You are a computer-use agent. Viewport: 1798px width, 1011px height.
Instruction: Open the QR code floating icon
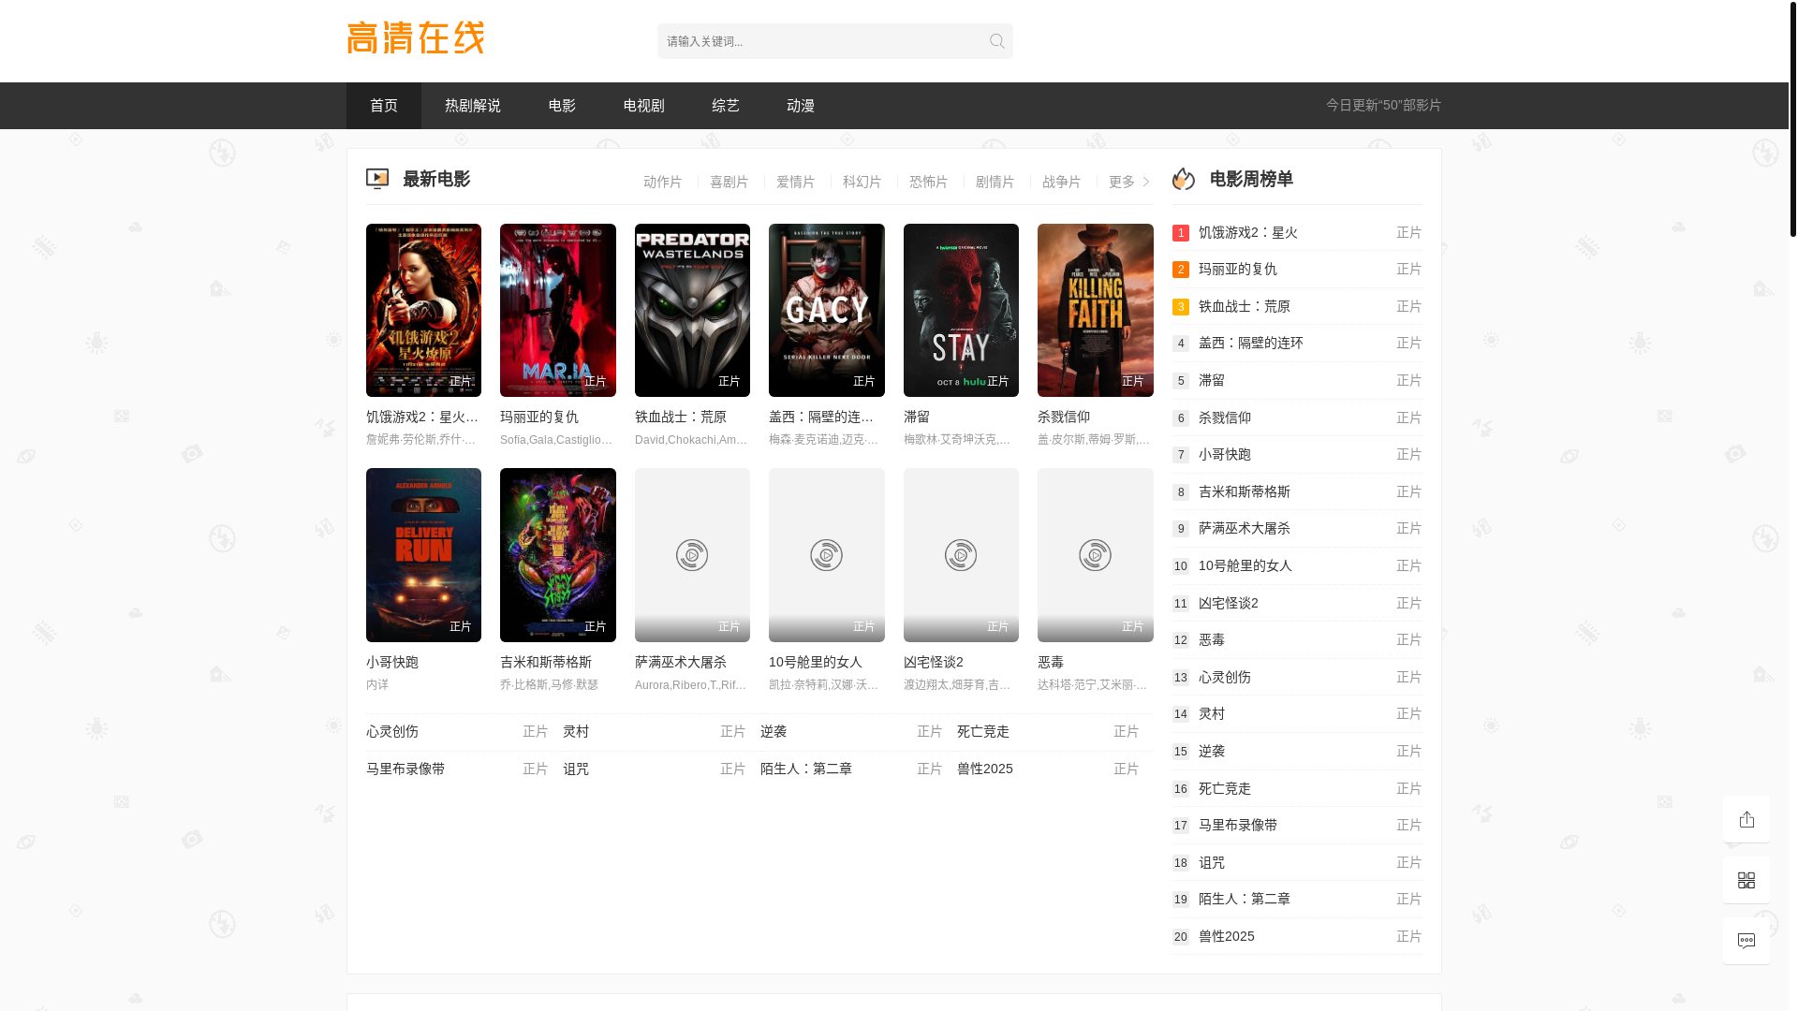(1746, 880)
